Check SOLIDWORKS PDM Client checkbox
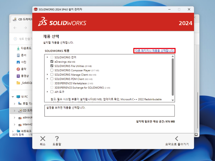Image resolution: width=215 pixels, height=161 pixels. click(x=52, y=79)
